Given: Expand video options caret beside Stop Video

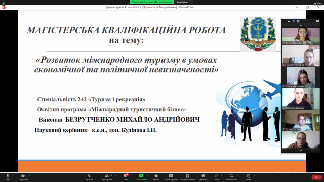Looking at the screenshot, I should [x=29, y=176].
